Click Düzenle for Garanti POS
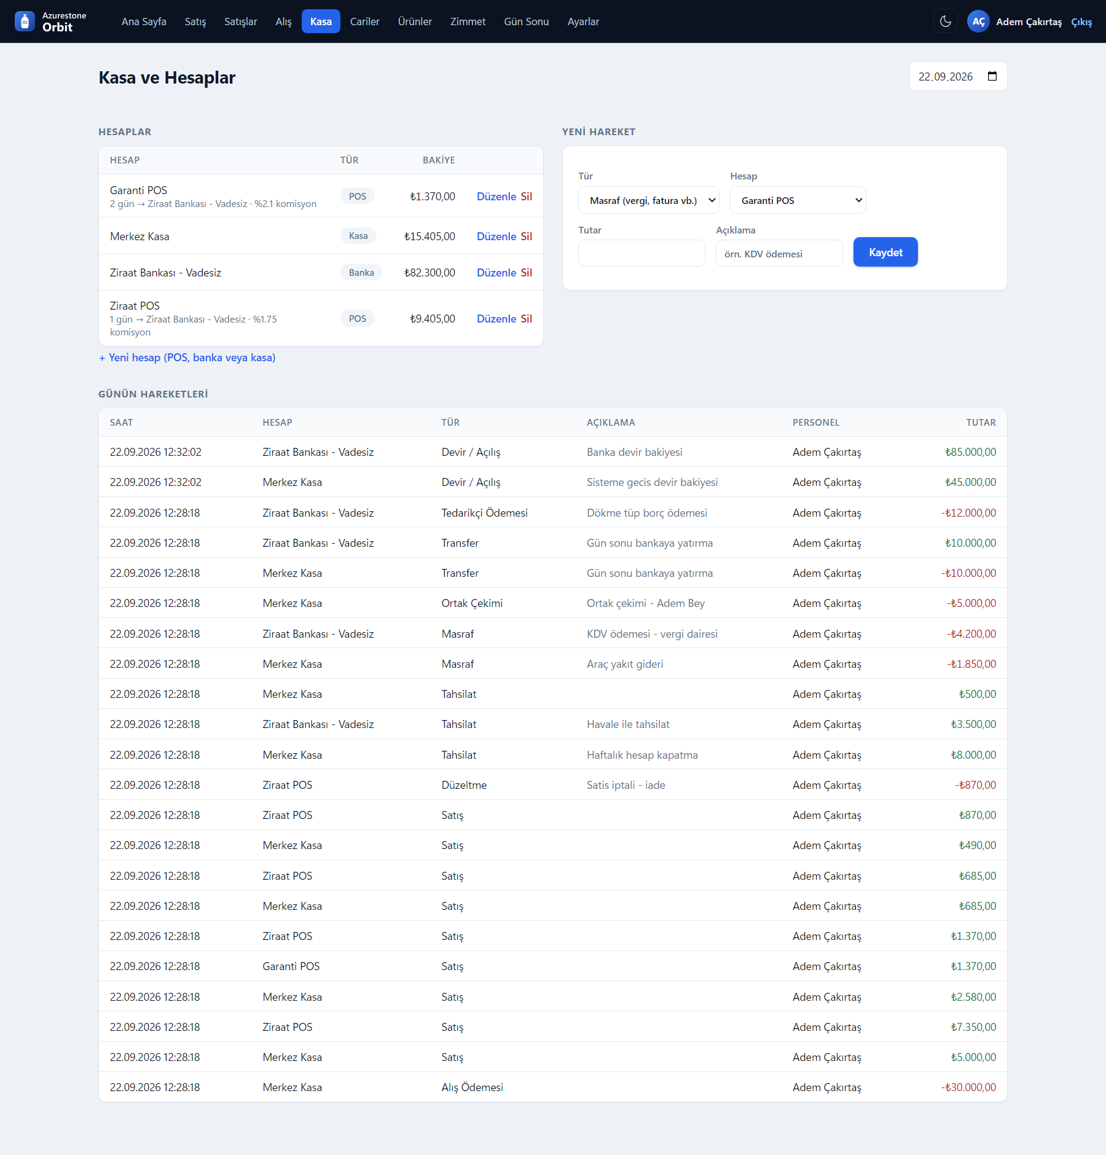This screenshot has width=1106, height=1155. (x=496, y=197)
